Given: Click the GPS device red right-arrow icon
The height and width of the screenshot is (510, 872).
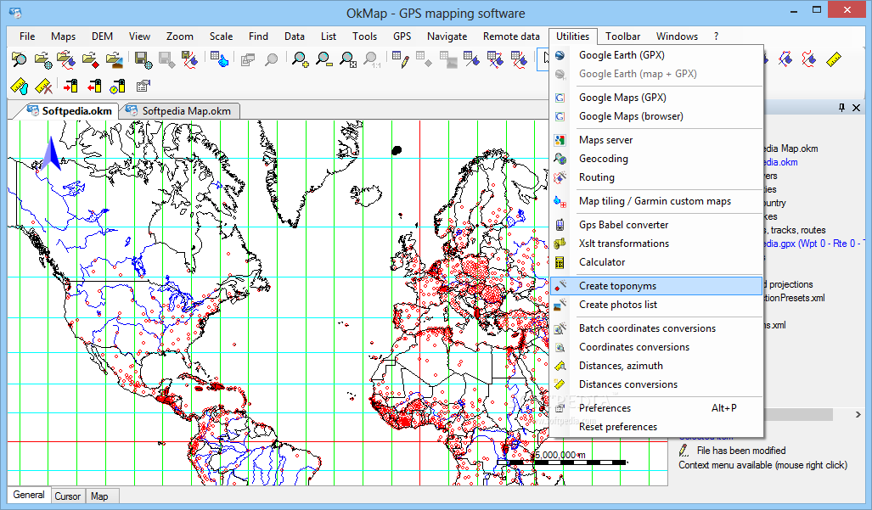Looking at the screenshot, I should [x=70, y=86].
